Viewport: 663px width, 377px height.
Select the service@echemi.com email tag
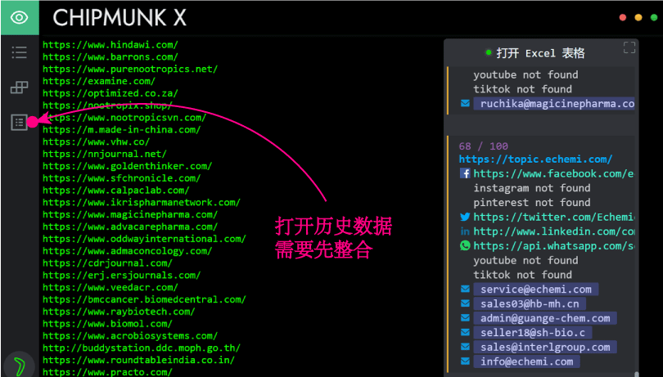536,289
